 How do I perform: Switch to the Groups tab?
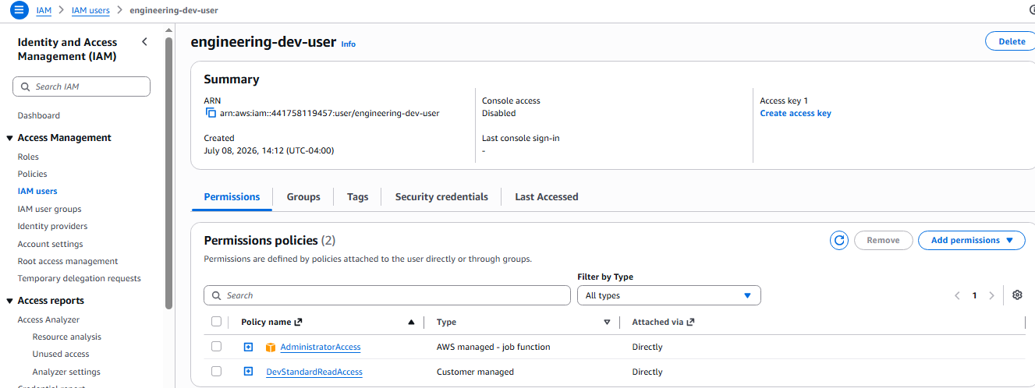[x=303, y=197]
